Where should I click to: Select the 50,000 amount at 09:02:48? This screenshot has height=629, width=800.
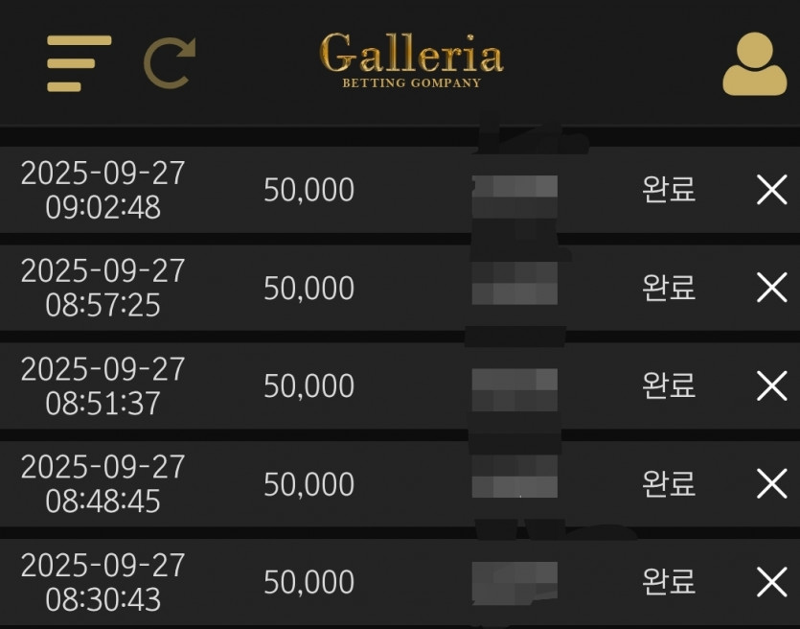pyautogui.click(x=309, y=191)
